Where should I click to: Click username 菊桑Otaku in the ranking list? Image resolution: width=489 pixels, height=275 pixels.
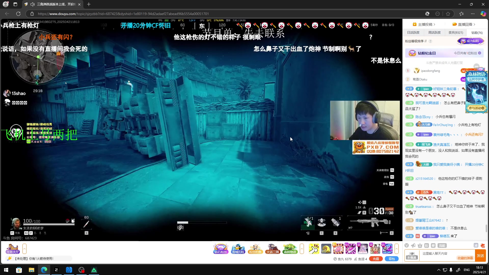click(420, 79)
